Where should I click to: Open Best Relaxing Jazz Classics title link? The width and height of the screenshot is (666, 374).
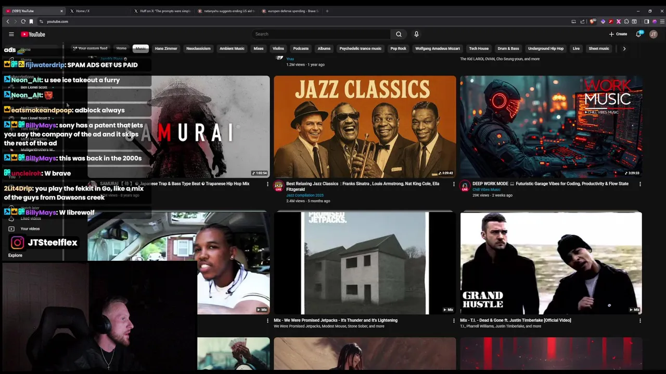[x=363, y=186]
